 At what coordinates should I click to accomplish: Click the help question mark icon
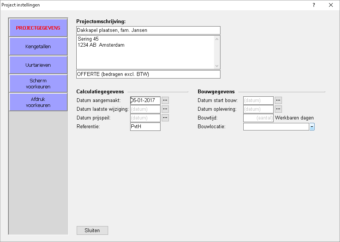tap(314, 5)
